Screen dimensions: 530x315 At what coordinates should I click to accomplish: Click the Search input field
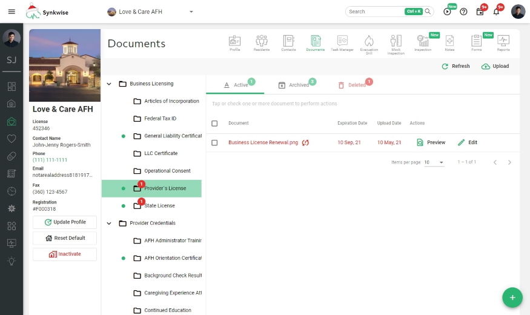(374, 12)
